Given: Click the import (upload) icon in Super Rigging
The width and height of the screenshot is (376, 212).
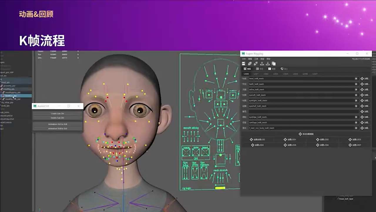Looking at the screenshot, I should click(x=262, y=64).
